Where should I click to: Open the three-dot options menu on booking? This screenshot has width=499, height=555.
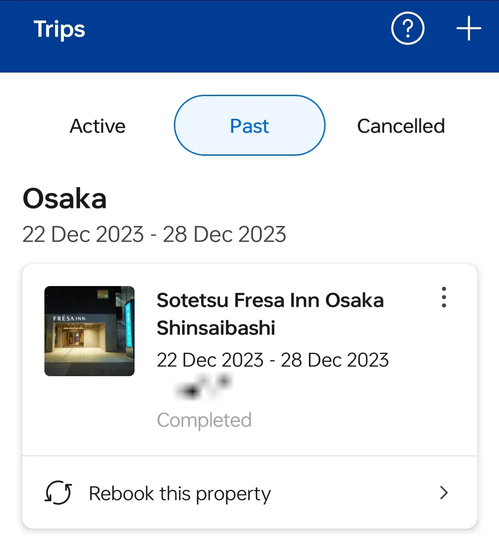(x=444, y=297)
